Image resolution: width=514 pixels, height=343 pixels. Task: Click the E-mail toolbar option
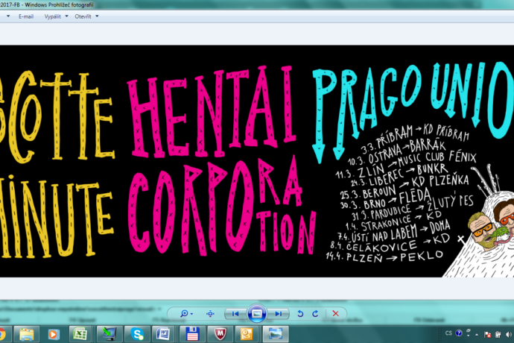(26, 16)
